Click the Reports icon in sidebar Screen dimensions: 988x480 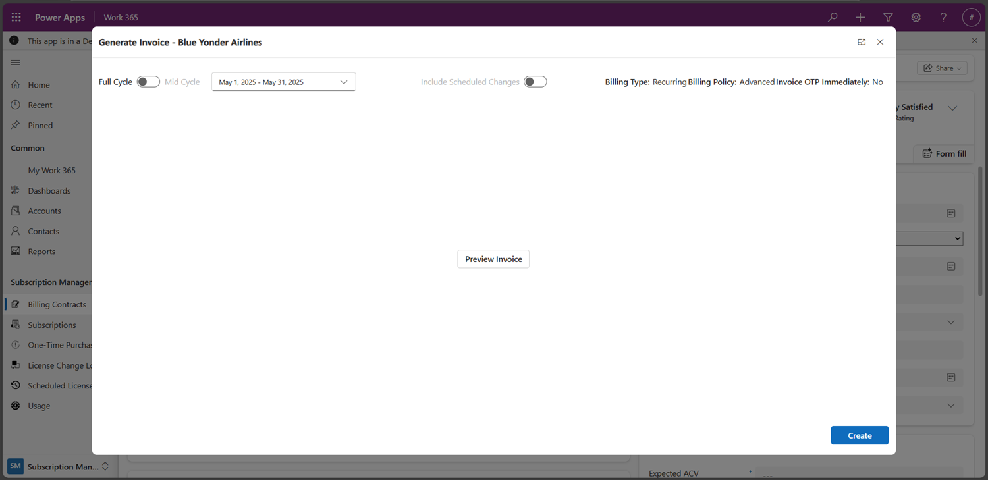coord(16,251)
